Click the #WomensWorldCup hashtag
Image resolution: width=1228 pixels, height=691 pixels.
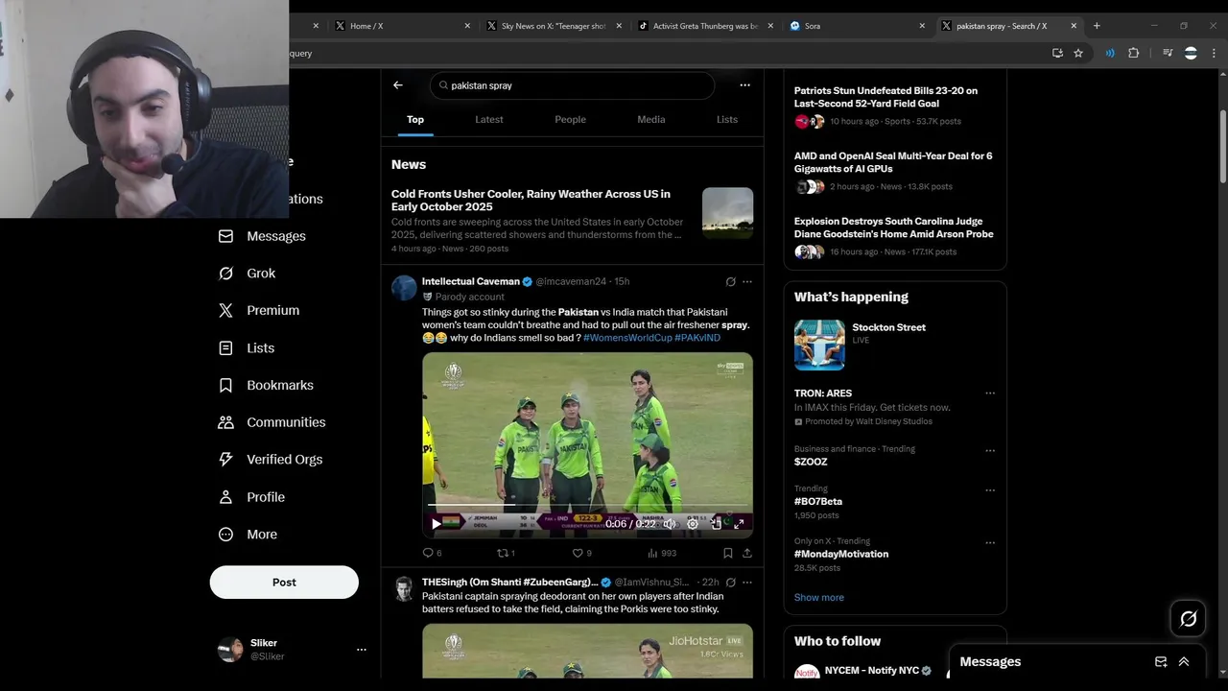(627, 338)
